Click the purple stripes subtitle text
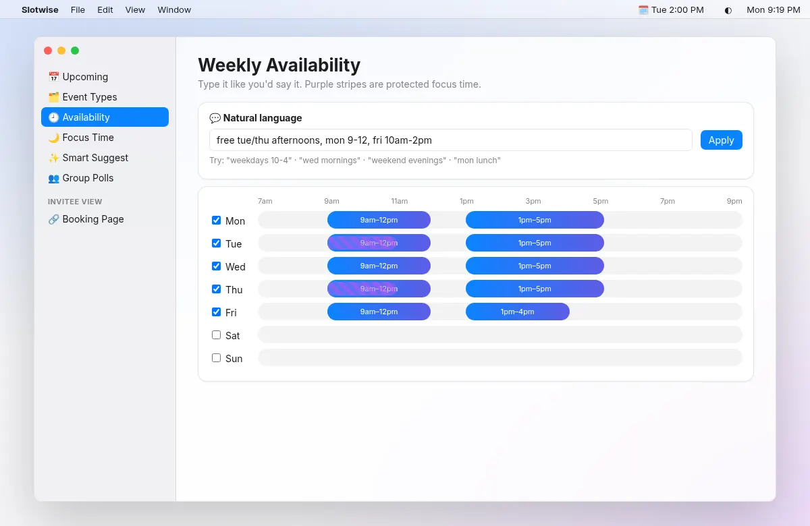The height and width of the screenshot is (526, 810). (340, 84)
